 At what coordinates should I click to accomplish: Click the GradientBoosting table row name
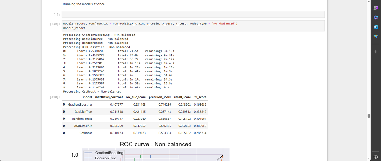click(80, 104)
